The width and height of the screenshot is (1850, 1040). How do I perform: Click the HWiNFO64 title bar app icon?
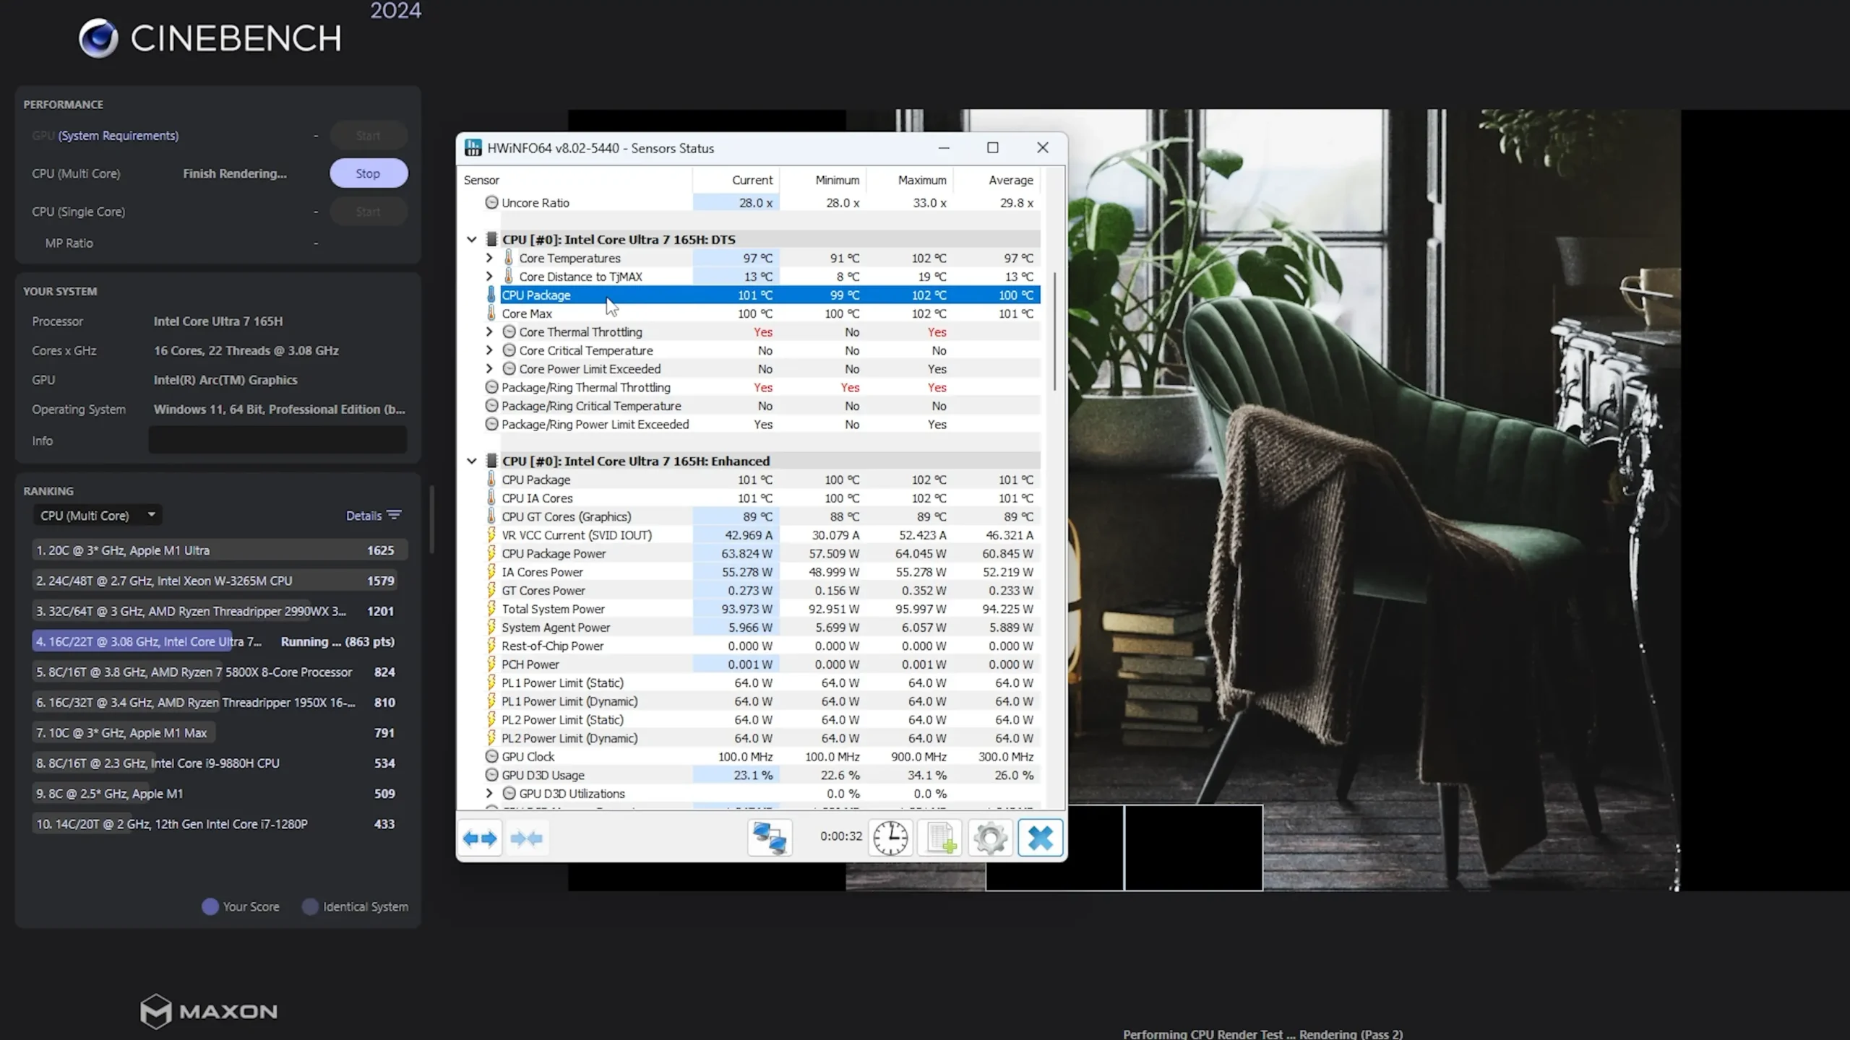coord(473,148)
